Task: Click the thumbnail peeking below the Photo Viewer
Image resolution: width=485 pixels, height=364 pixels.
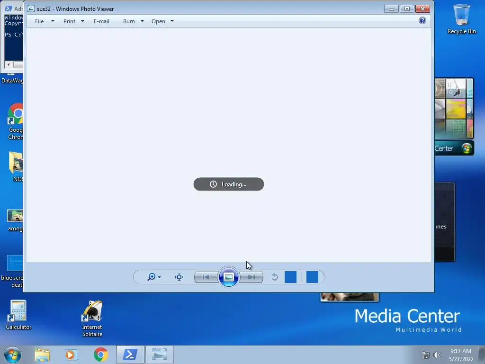Action: pyautogui.click(x=349, y=297)
